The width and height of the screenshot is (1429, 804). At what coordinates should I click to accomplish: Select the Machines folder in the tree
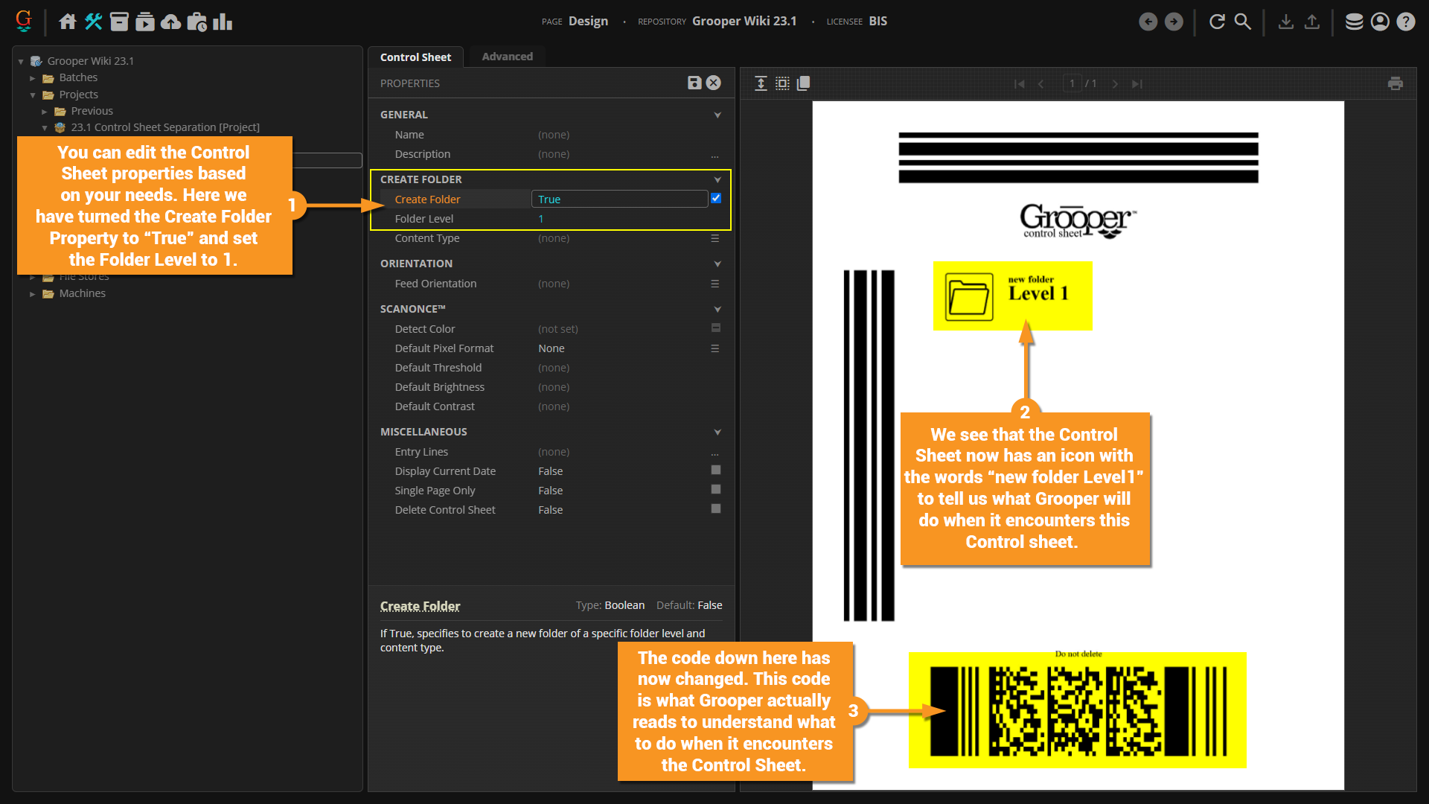(82, 293)
